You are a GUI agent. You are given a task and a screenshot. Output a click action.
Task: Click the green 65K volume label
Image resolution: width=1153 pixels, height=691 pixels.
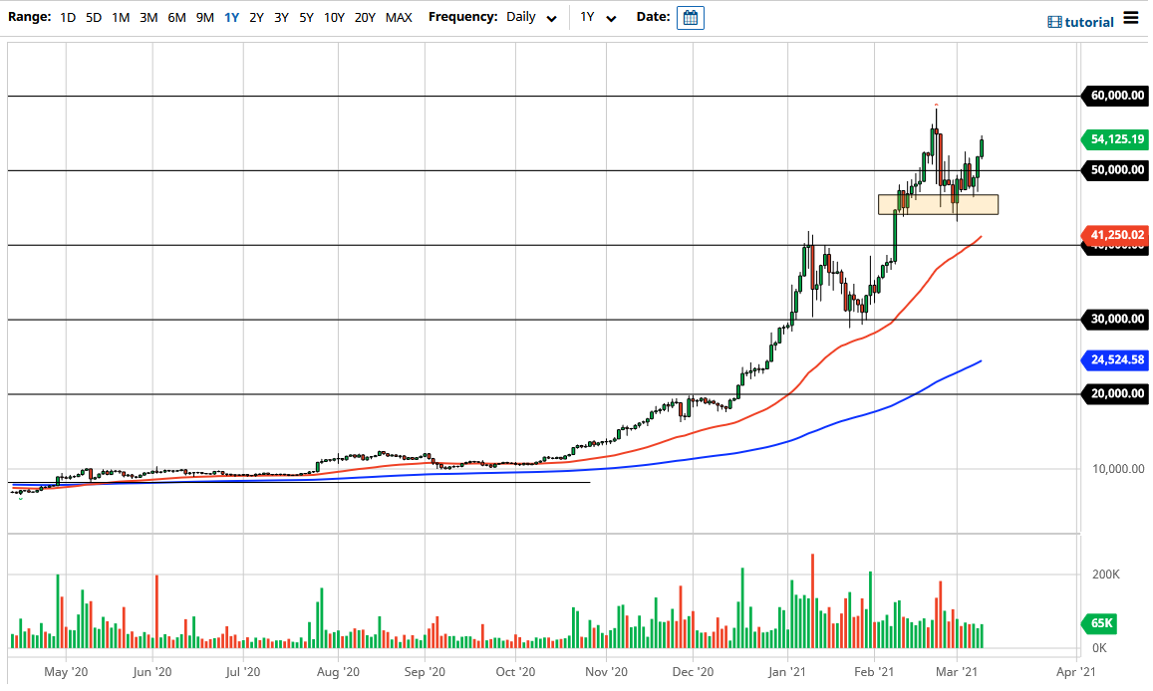1098,623
